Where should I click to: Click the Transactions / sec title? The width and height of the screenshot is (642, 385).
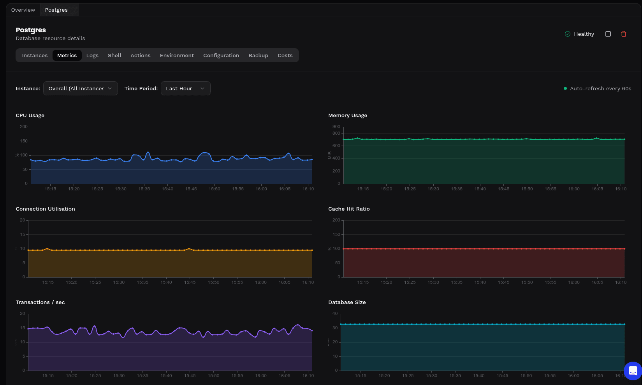pyautogui.click(x=40, y=302)
